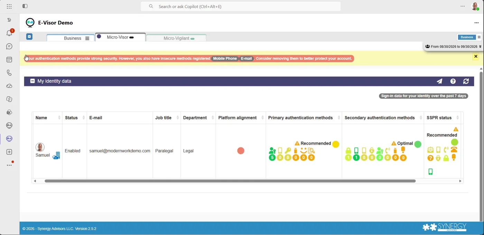The width and height of the screenshot is (484, 235).
Task: Click the E-mail chip in warning banner
Action: coord(246,59)
